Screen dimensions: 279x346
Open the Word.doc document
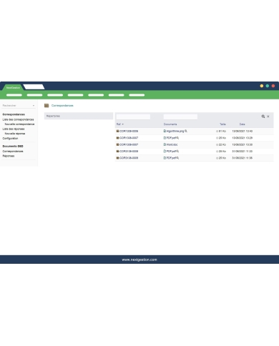point(172,144)
